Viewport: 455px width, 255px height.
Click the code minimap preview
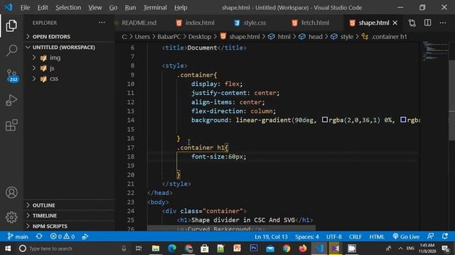[x=435, y=51]
